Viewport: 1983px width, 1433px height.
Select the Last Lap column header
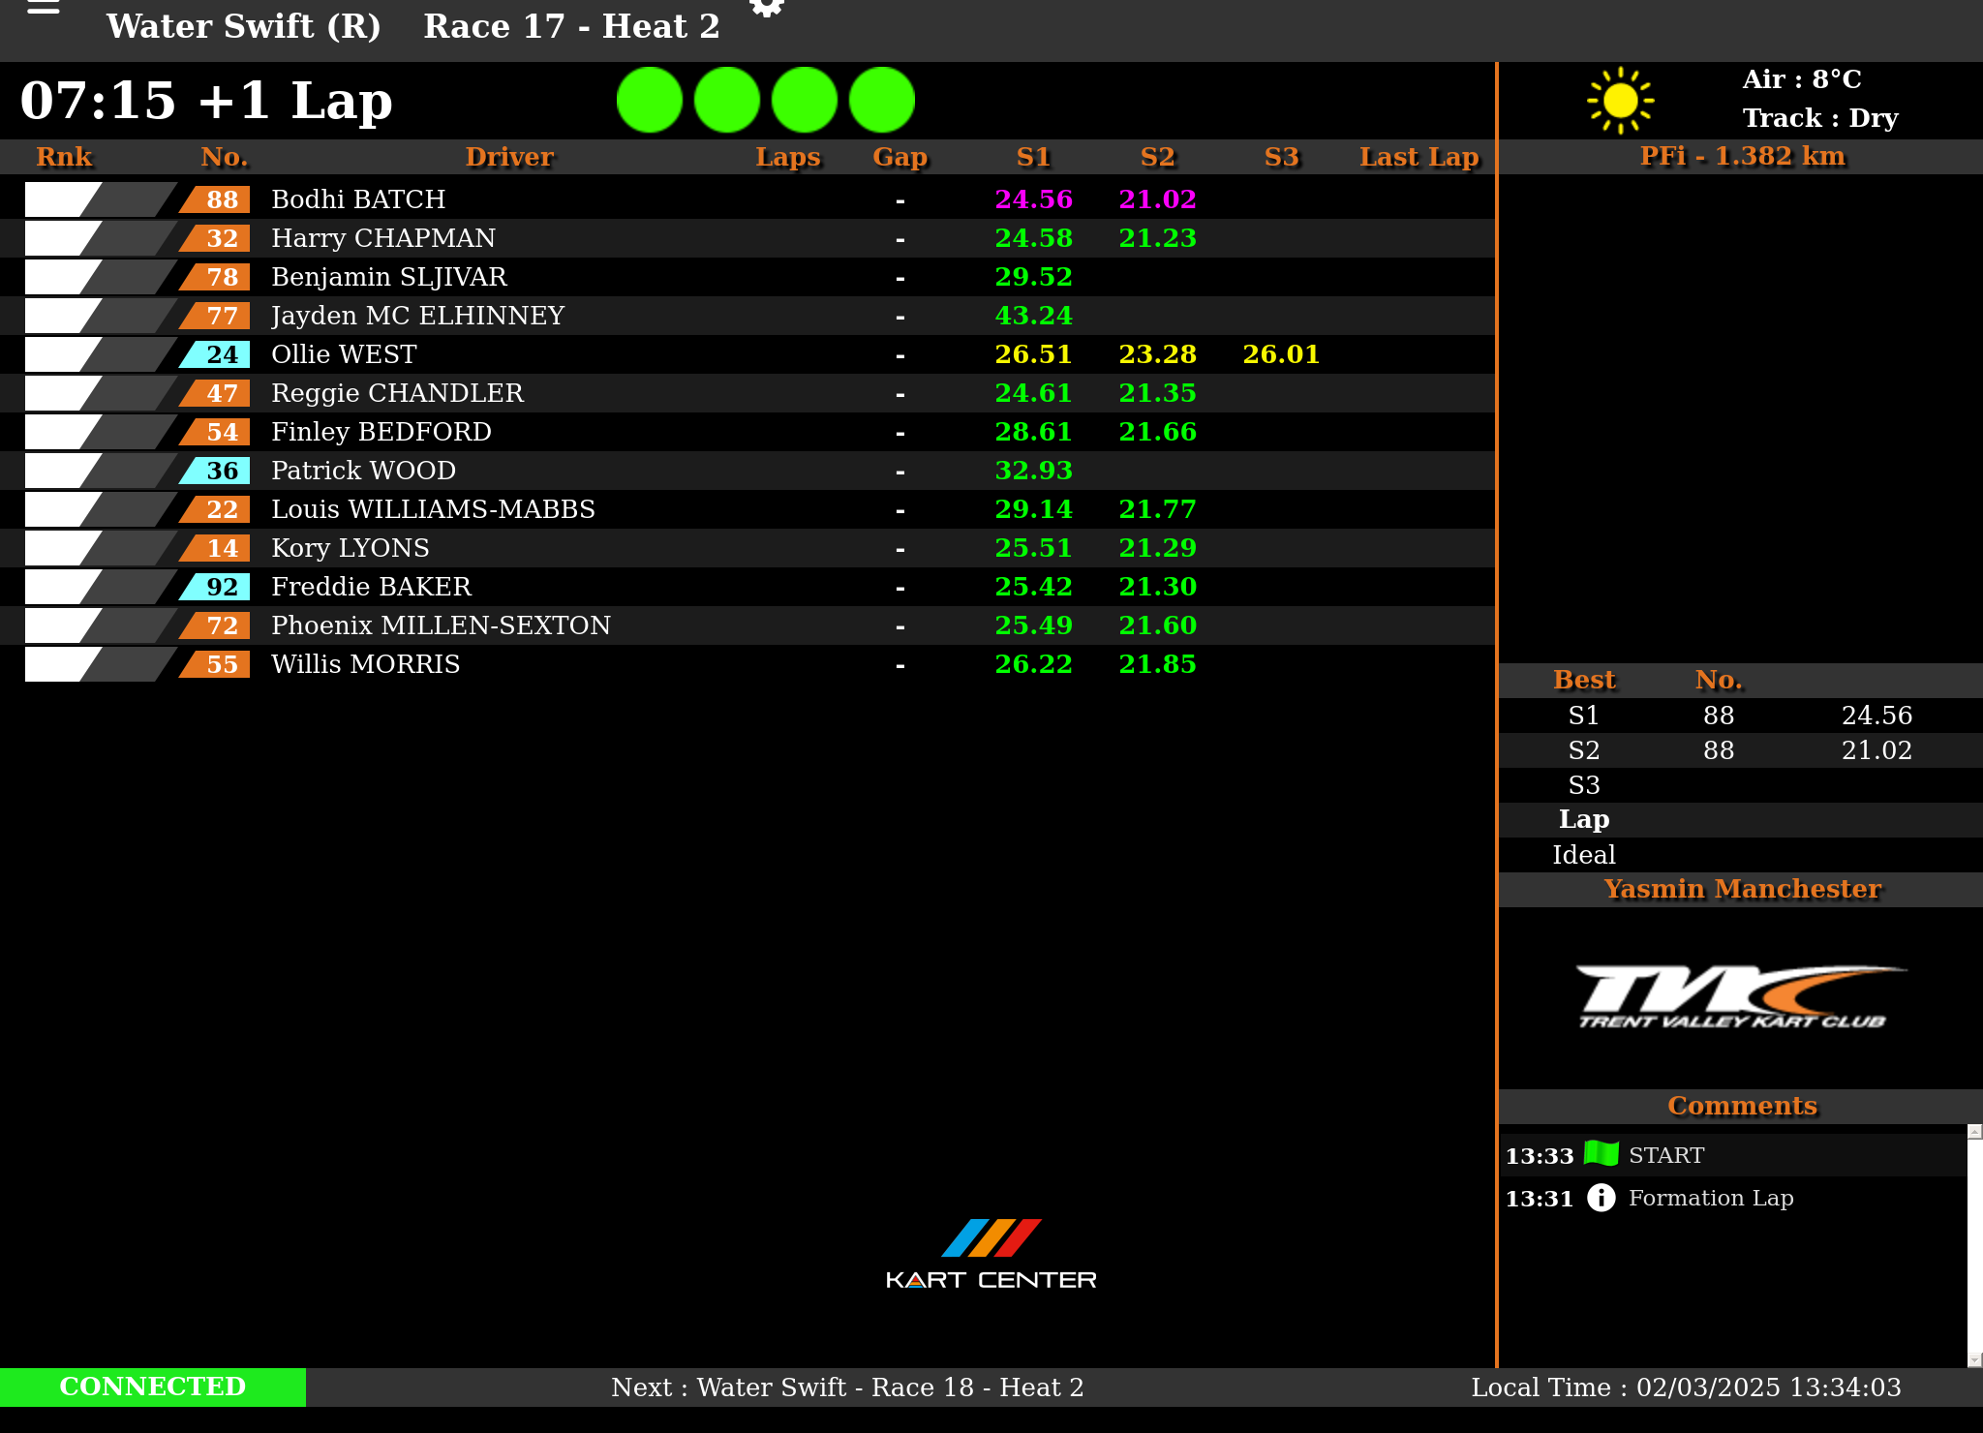click(1419, 157)
